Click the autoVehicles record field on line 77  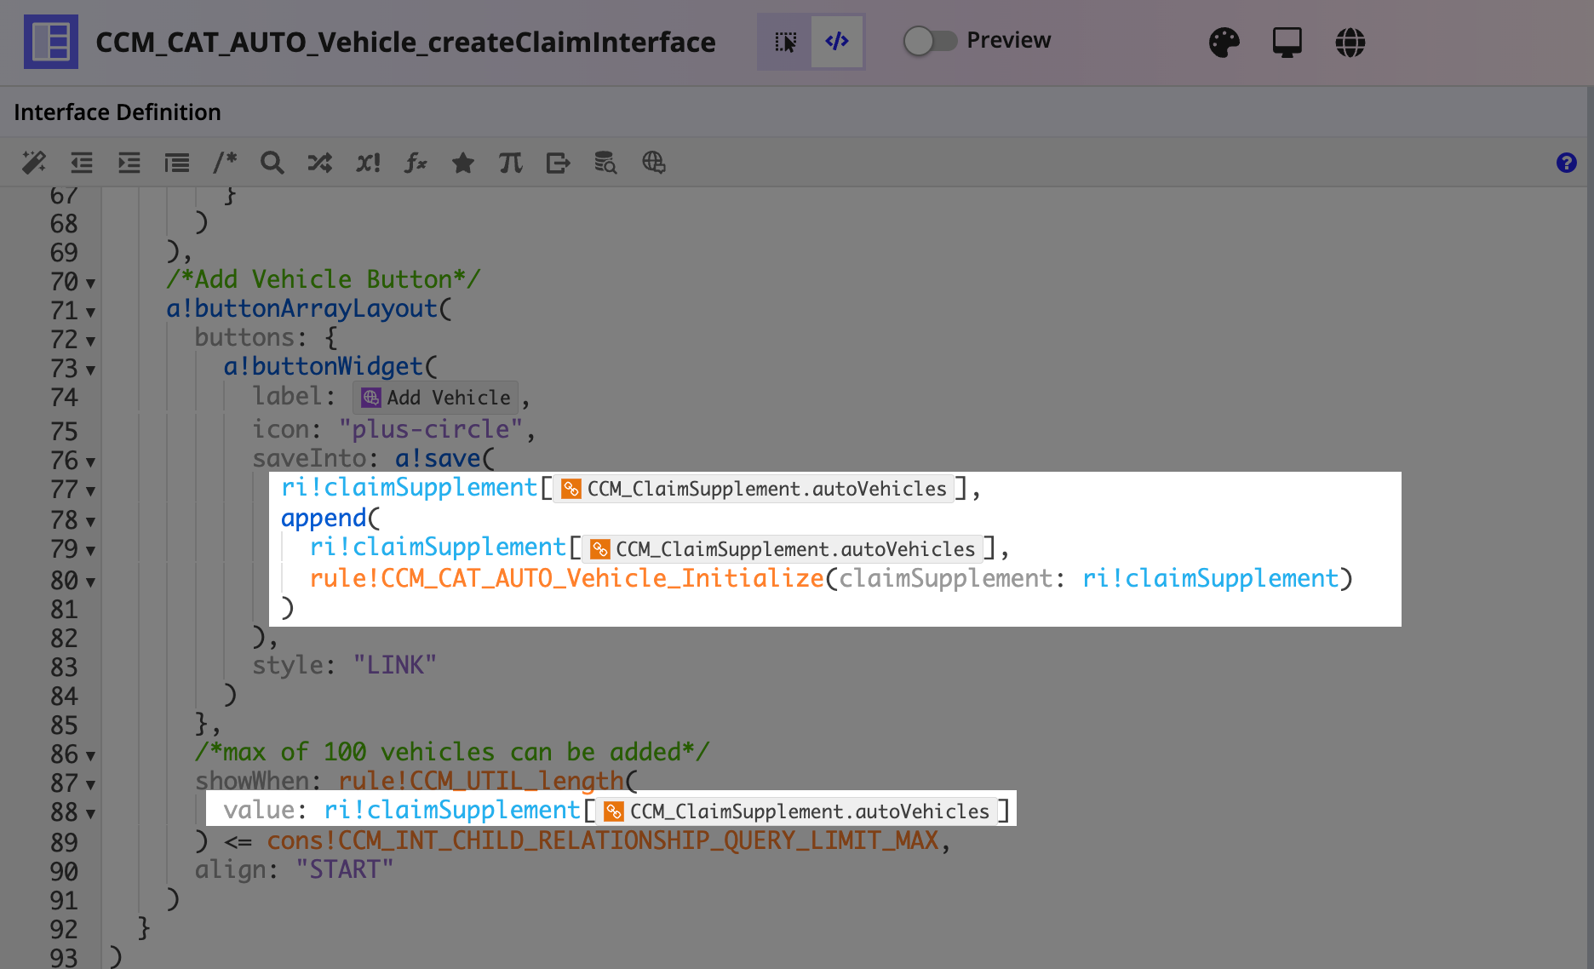(x=754, y=489)
